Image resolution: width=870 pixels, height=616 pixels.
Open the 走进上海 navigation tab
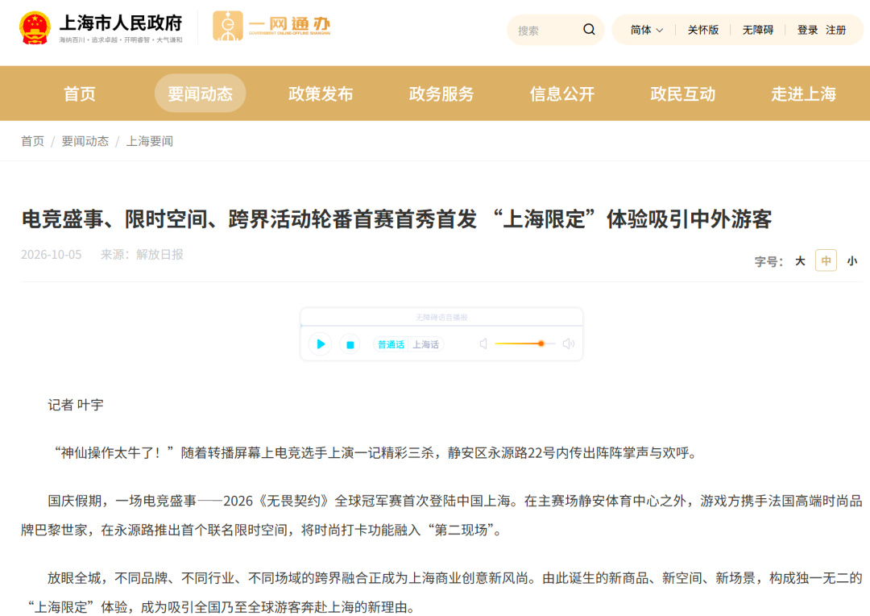[803, 94]
